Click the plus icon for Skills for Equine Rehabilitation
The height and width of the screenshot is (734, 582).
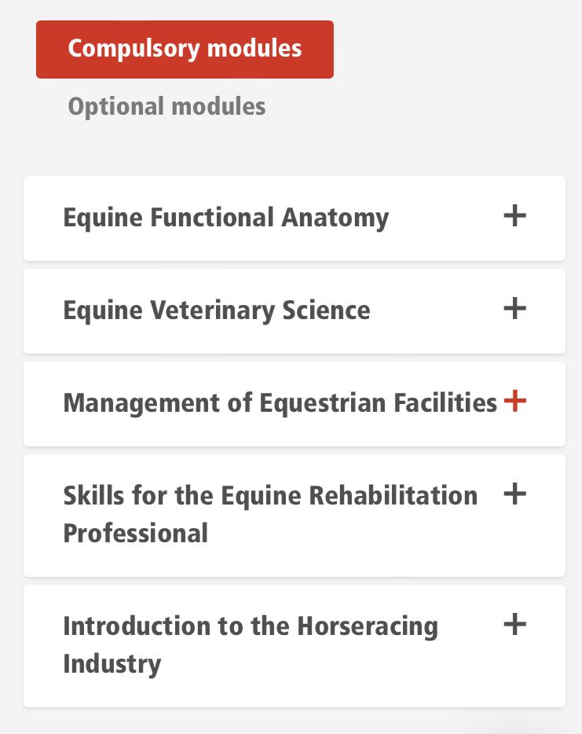[x=514, y=494]
